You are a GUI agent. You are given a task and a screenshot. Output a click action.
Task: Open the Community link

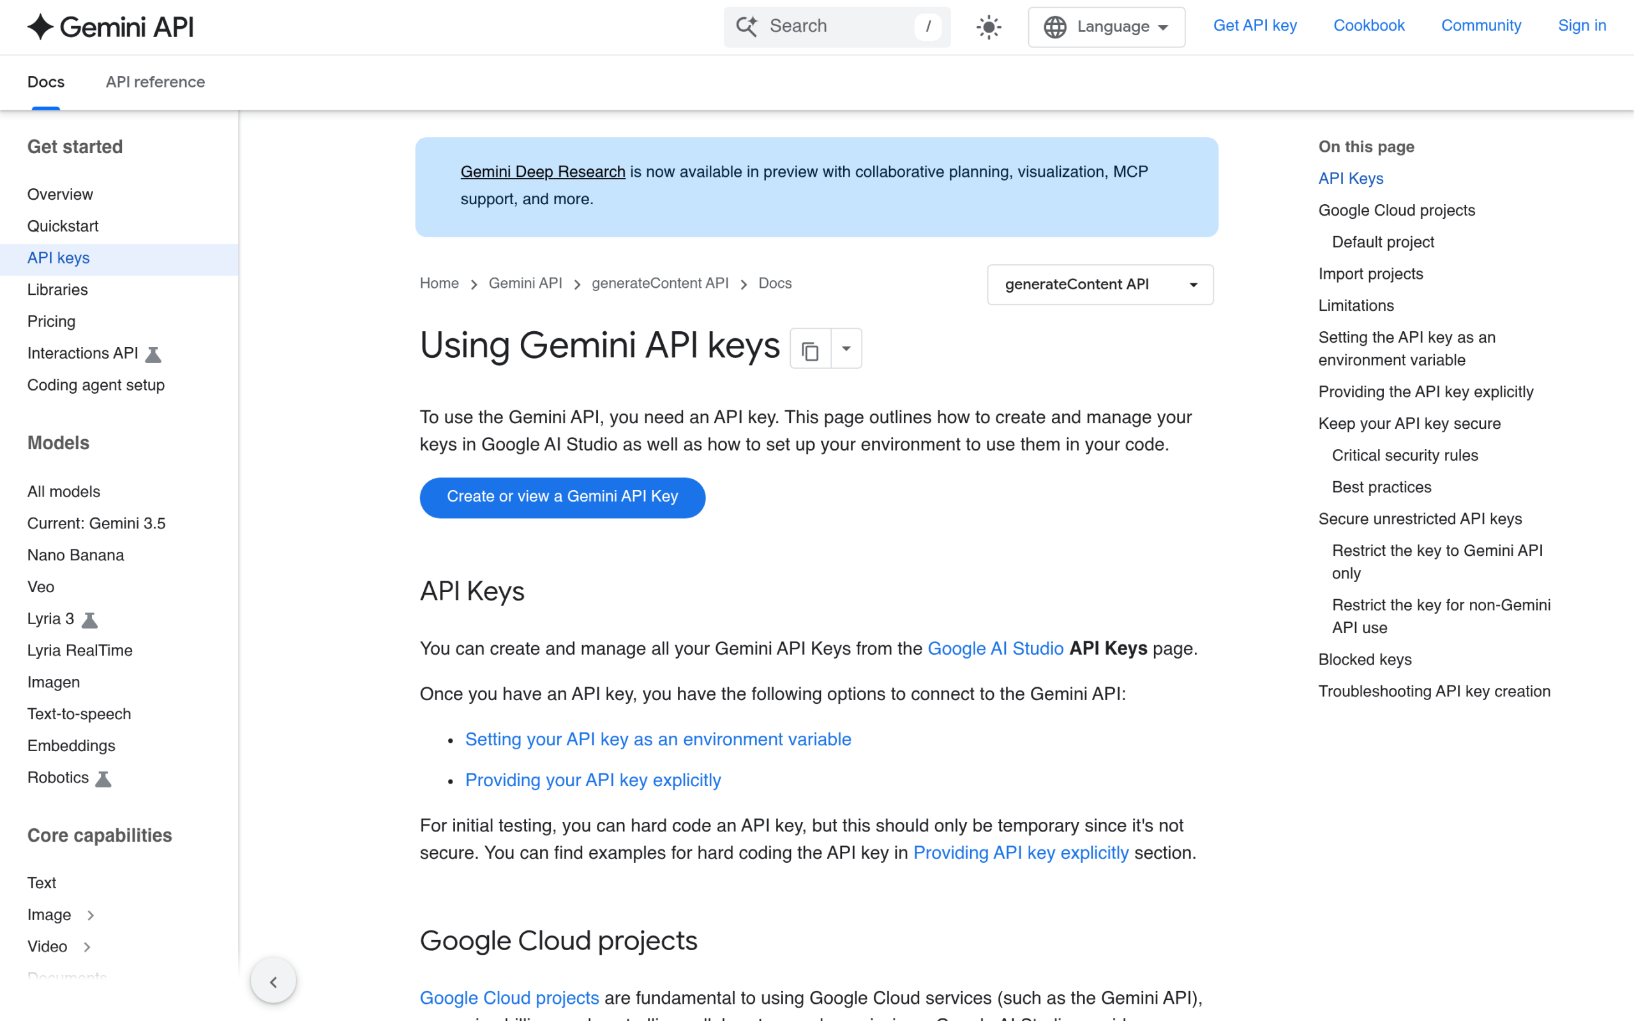pyautogui.click(x=1481, y=26)
